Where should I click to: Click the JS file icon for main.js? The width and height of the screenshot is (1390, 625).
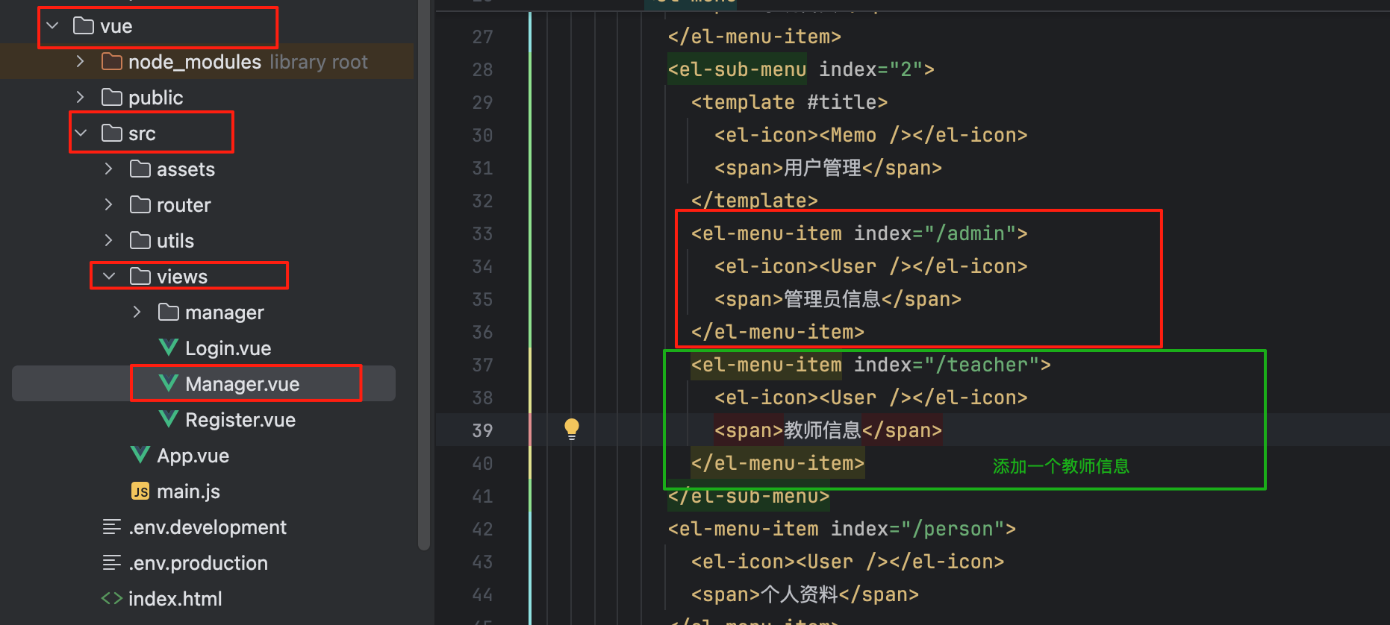[140, 491]
